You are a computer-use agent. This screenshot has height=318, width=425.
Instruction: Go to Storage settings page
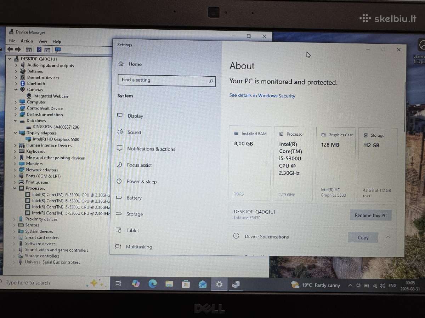point(135,214)
